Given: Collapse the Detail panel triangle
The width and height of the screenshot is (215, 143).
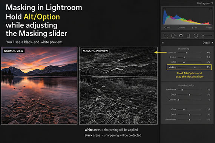Looking at the screenshot, I should 212,43.
